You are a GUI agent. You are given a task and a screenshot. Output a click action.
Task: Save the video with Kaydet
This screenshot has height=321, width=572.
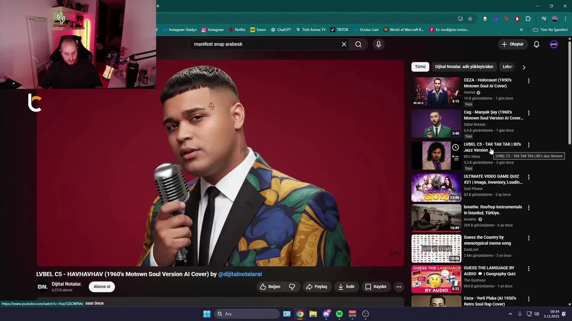(x=376, y=287)
